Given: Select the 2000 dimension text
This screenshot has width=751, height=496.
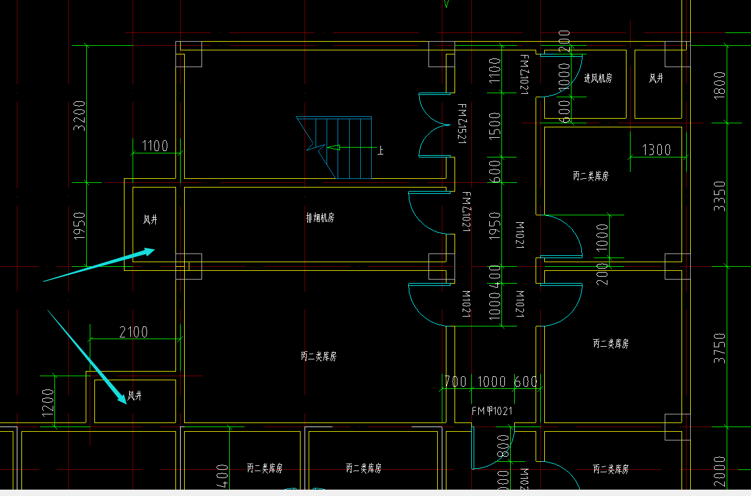Looking at the screenshot, I should 720,472.
